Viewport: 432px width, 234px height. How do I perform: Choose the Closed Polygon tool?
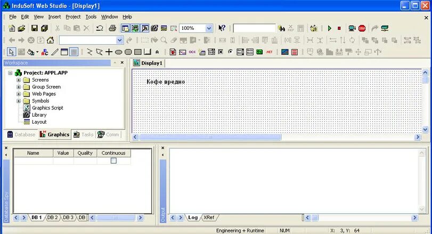(99, 52)
